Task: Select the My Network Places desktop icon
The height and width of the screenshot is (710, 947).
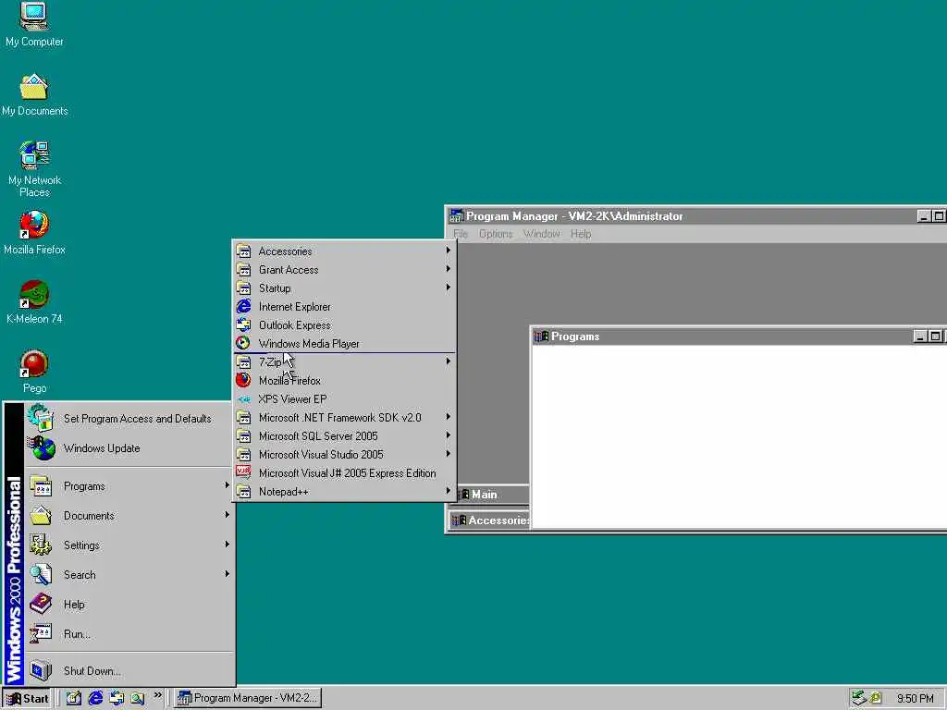Action: click(34, 169)
